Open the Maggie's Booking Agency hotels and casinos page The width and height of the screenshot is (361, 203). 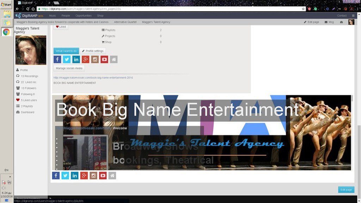62,22
